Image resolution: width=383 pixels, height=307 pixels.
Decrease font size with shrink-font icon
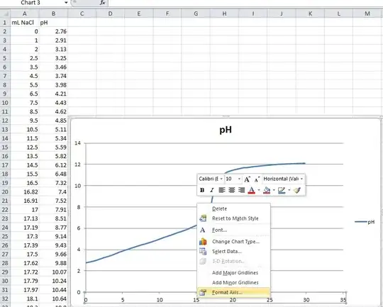[x=257, y=179]
